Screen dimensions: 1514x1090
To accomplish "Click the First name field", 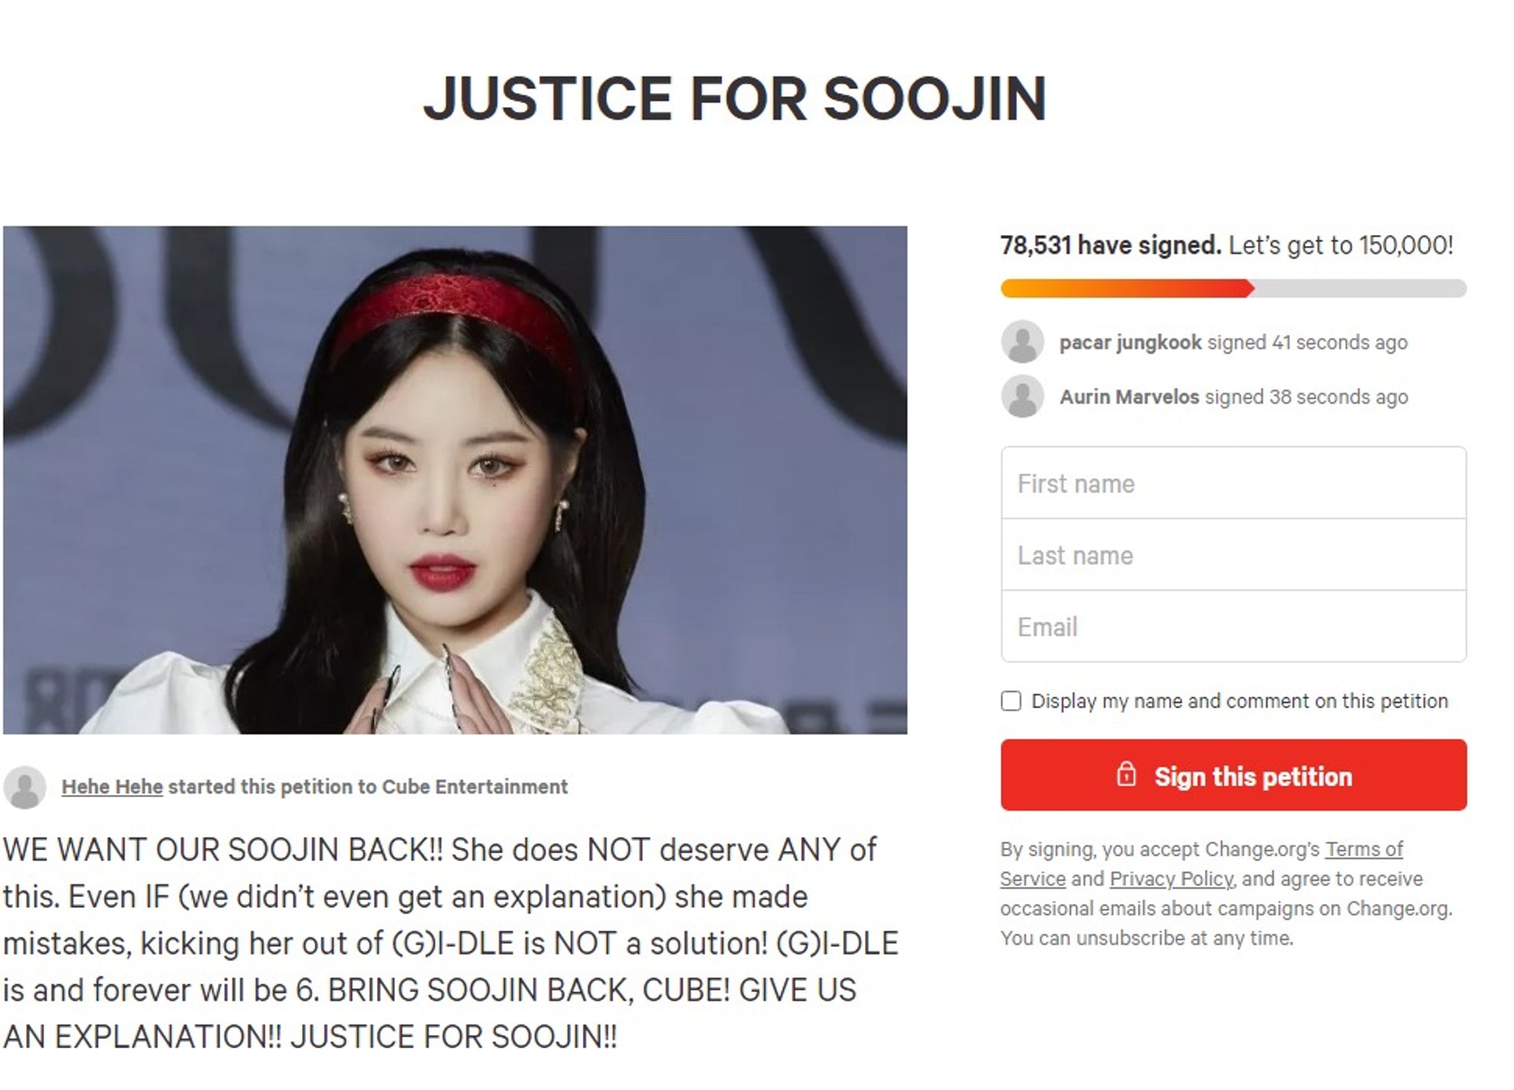I will (x=1233, y=483).
